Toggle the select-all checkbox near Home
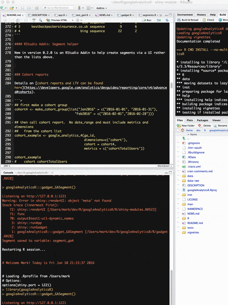 [178, 130]
